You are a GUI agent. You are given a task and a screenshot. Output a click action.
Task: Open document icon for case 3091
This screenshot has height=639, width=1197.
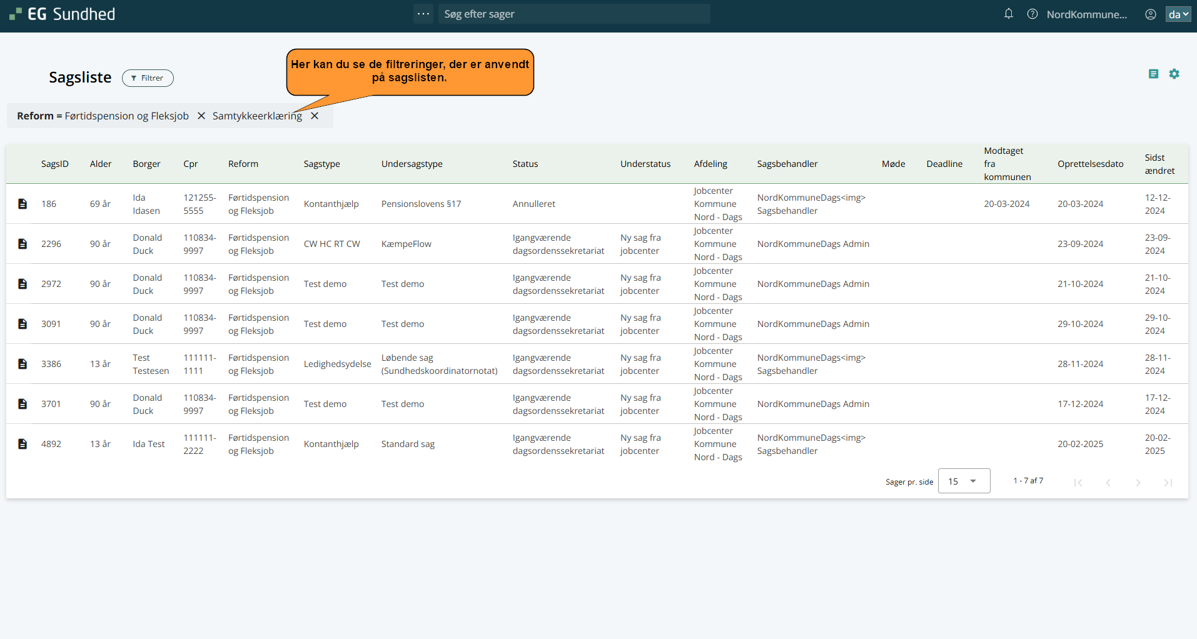[23, 324]
